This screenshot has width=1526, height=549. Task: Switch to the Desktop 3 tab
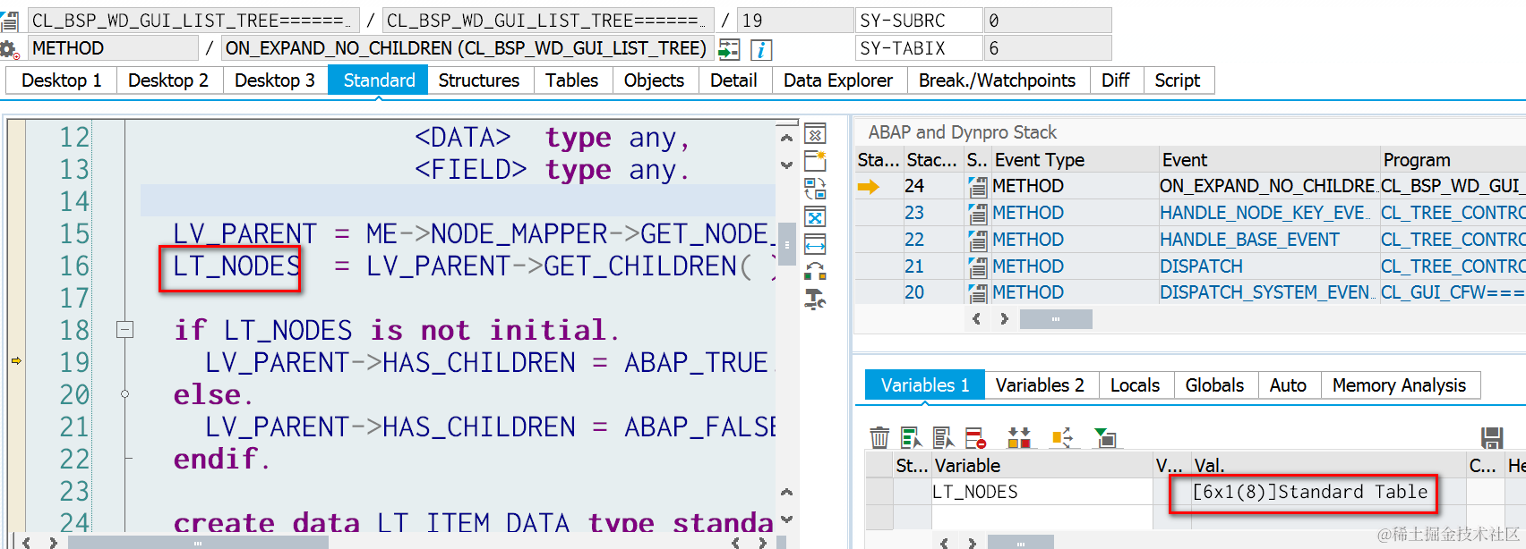[x=275, y=80]
